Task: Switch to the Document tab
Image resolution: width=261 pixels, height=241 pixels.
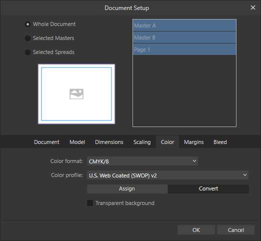Action: 46,142
